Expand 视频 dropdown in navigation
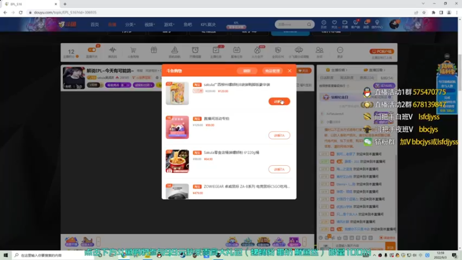 [150, 24]
